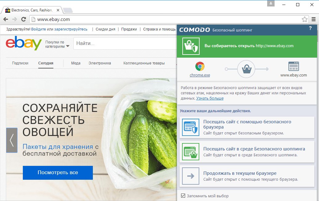Go back with the browser back arrow
The width and height of the screenshot is (319, 201).
[6, 19]
